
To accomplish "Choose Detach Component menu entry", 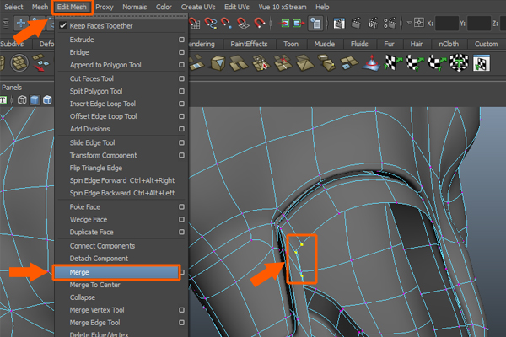I will click(99, 259).
